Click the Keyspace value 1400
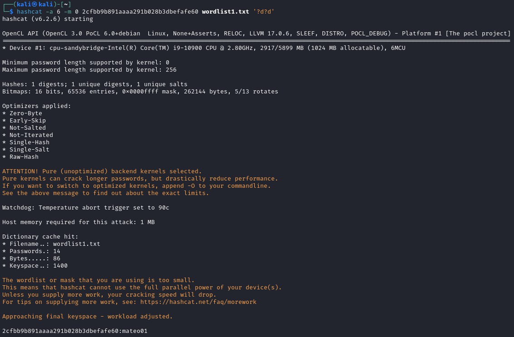The width and height of the screenshot is (514, 337). [x=60, y=266]
